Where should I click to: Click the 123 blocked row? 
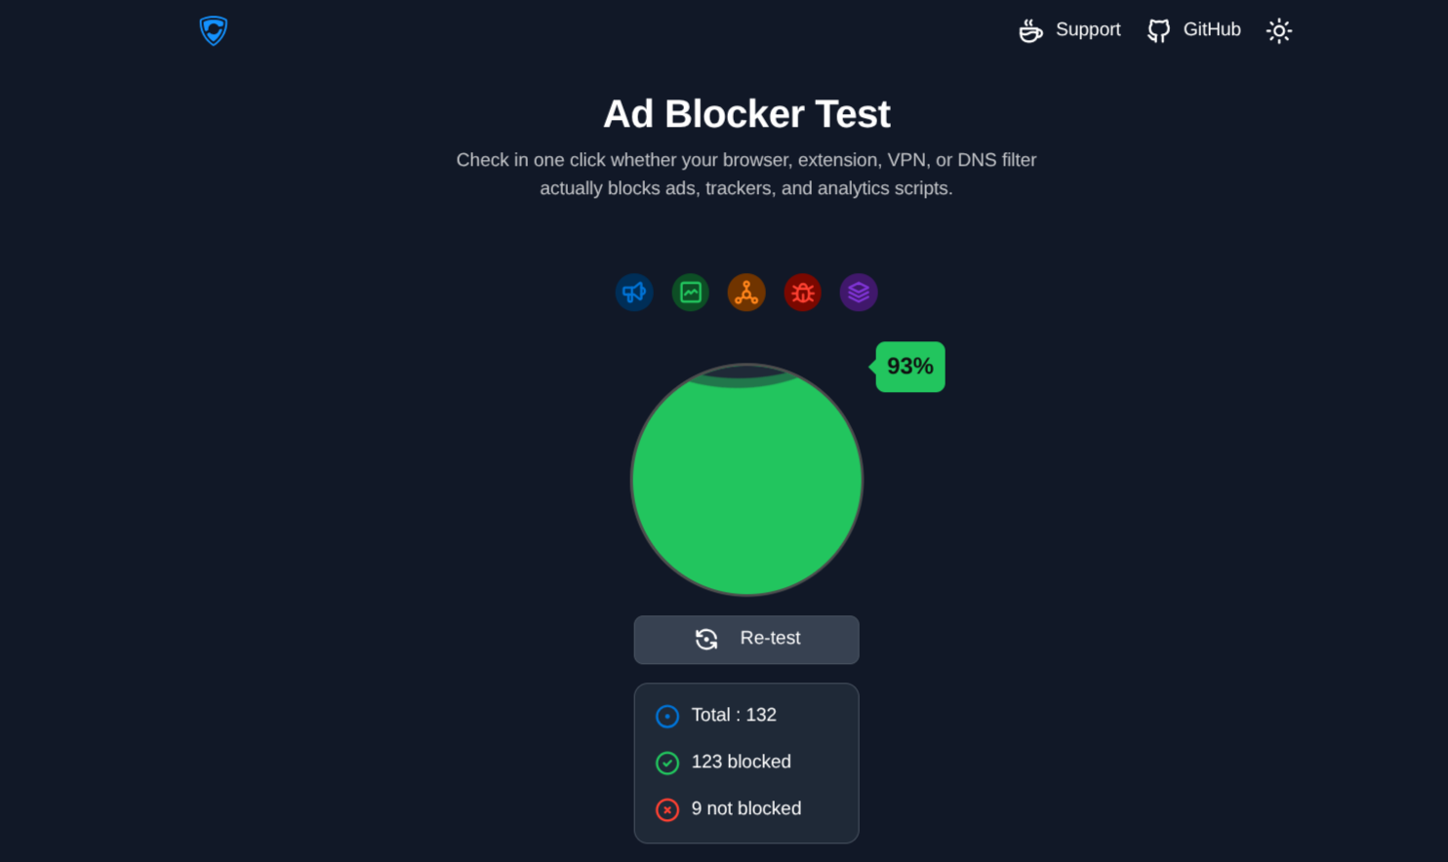[746, 763]
